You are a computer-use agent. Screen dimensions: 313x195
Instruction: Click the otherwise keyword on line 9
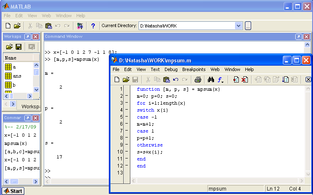point(150,145)
